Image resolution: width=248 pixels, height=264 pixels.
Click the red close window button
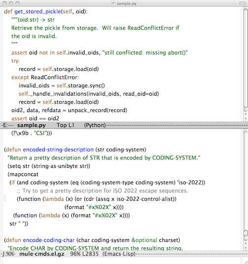5,3
